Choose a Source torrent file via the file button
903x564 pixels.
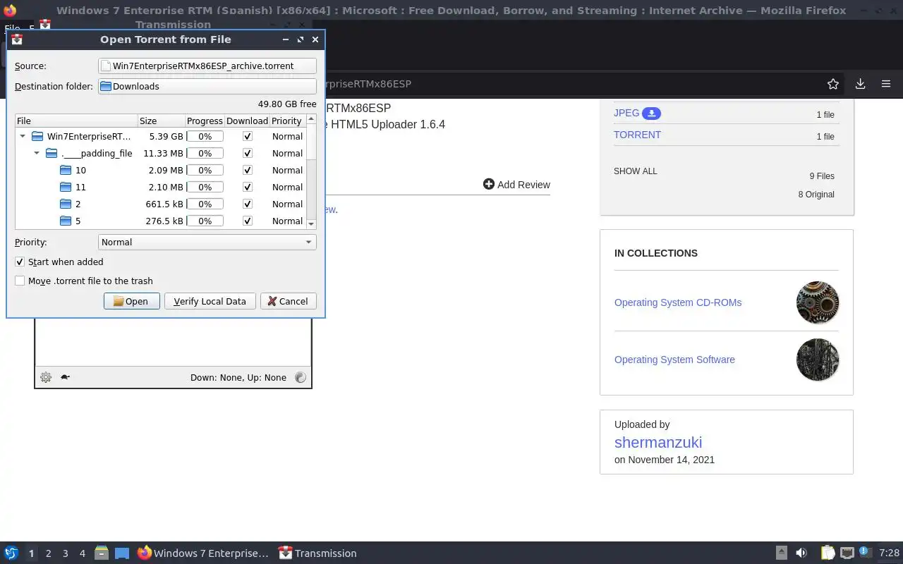(x=207, y=66)
